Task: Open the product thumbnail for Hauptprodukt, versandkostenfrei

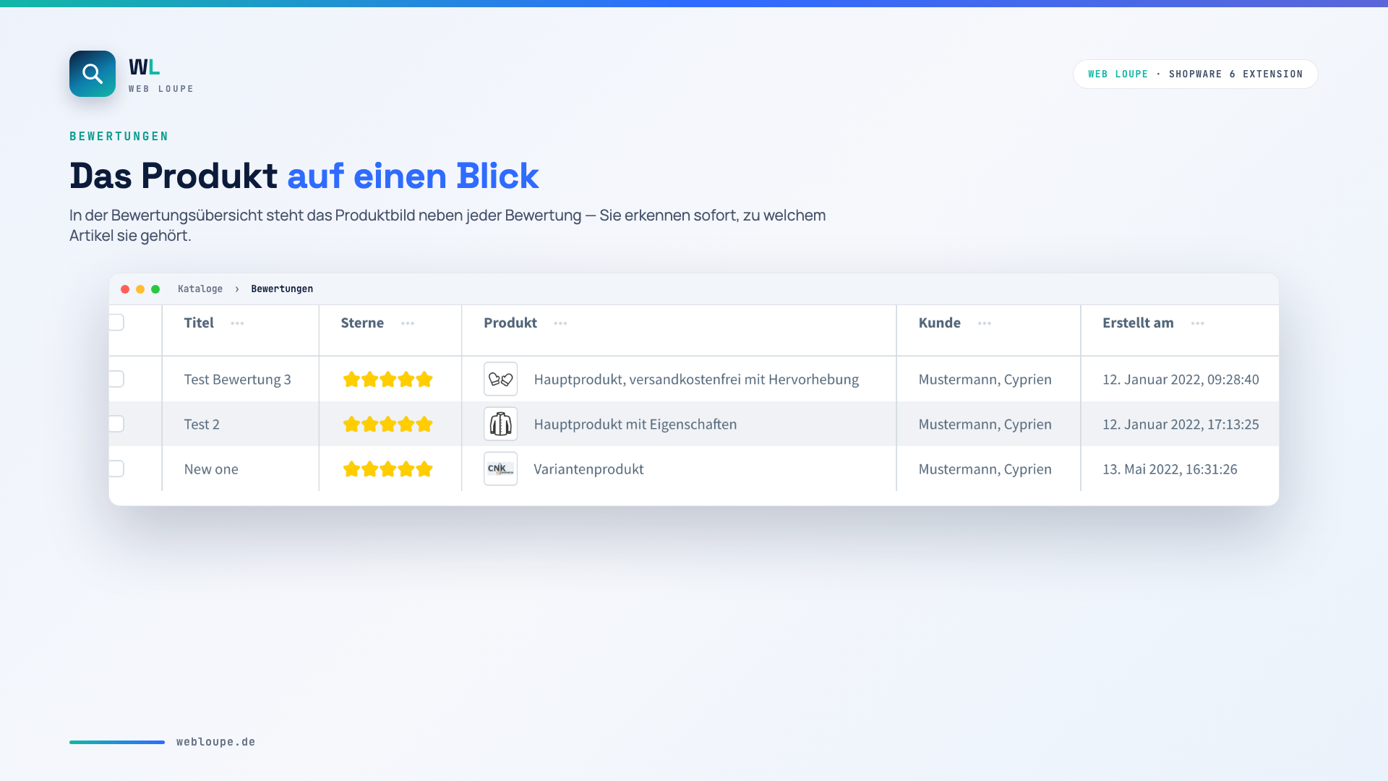Action: pyautogui.click(x=500, y=379)
